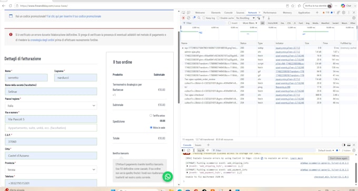The image size is (358, 191).
Task: Open the Application tab
Action: click(304, 13)
